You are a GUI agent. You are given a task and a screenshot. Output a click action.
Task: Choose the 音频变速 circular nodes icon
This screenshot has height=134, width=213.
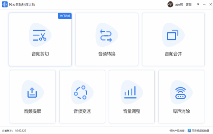point(81,92)
